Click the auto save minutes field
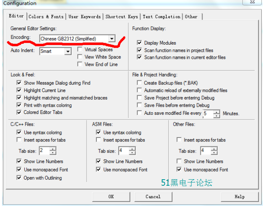The width and height of the screenshot is (263, 206). [208, 114]
